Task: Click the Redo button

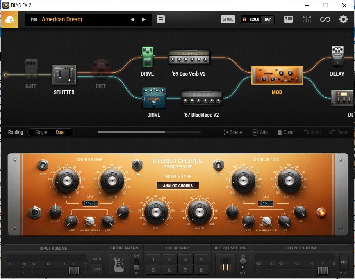Action: 339,132
